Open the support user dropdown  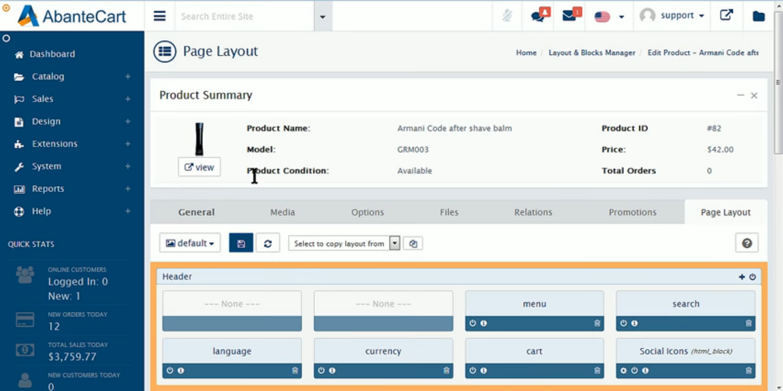(x=672, y=16)
